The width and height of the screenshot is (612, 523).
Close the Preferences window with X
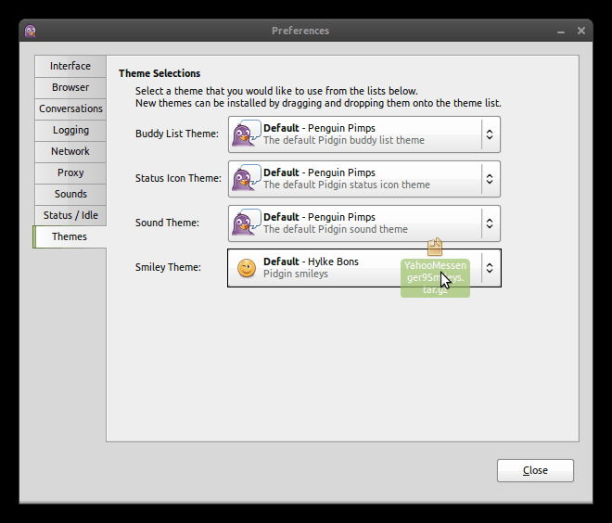coord(581,31)
